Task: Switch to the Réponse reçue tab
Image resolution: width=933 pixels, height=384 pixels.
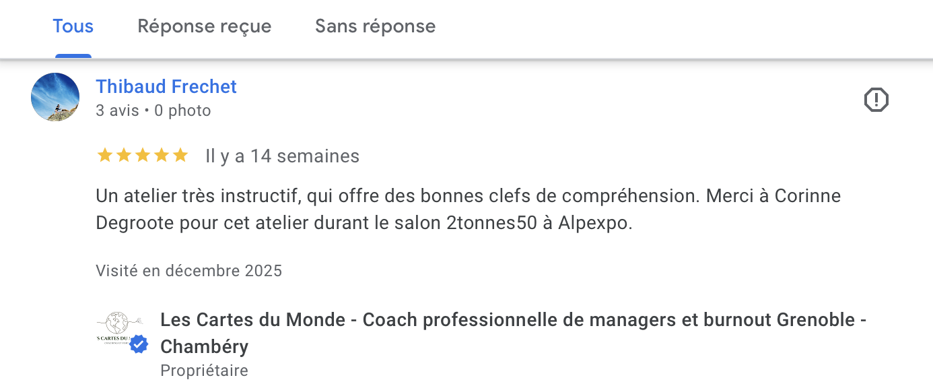Action: [x=204, y=26]
